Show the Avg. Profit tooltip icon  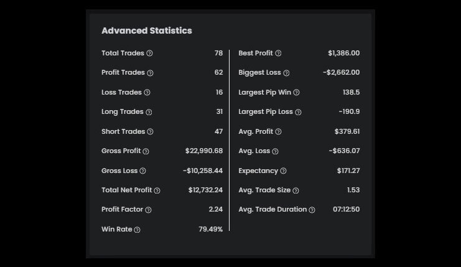pos(278,132)
